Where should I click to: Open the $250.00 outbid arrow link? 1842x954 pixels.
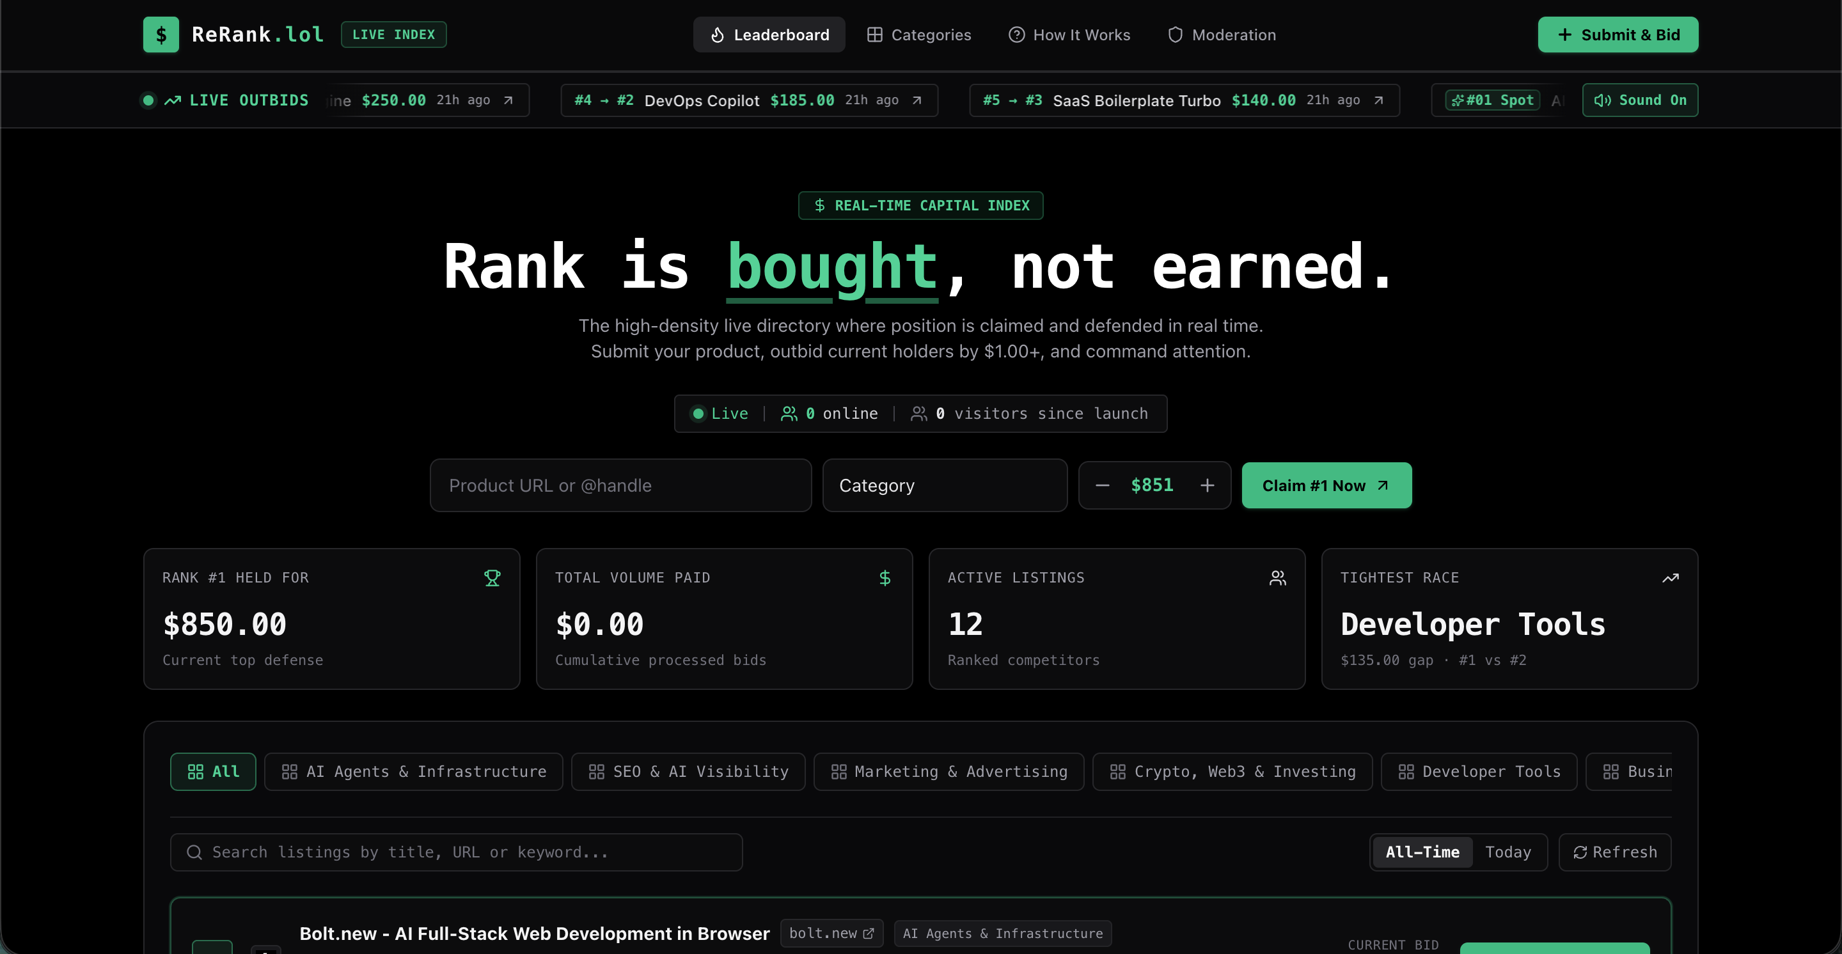[x=508, y=100]
